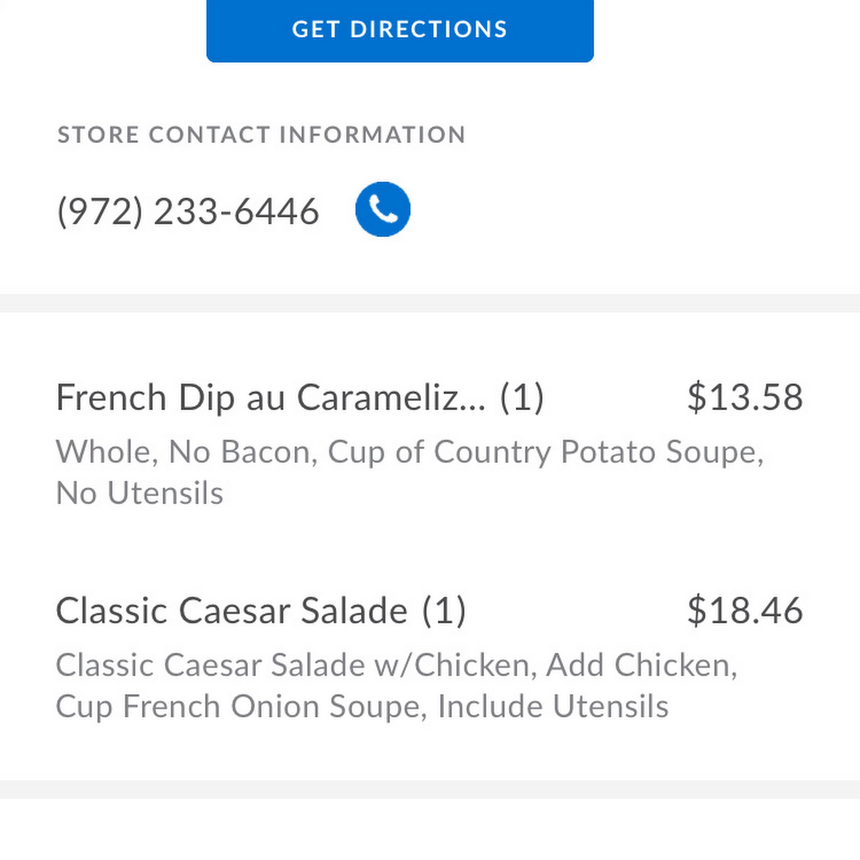Open the Classic Caesar Salade order item title
The image size is (860, 860).
click(x=231, y=610)
